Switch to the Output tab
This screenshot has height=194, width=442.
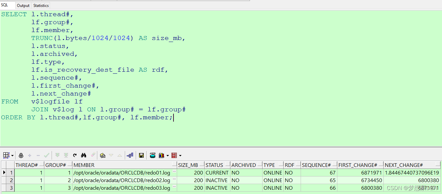coord(23,5)
